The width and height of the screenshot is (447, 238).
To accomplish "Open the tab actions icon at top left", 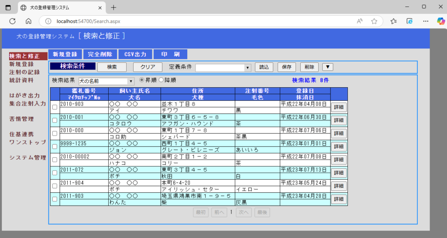I will [8, 7].
